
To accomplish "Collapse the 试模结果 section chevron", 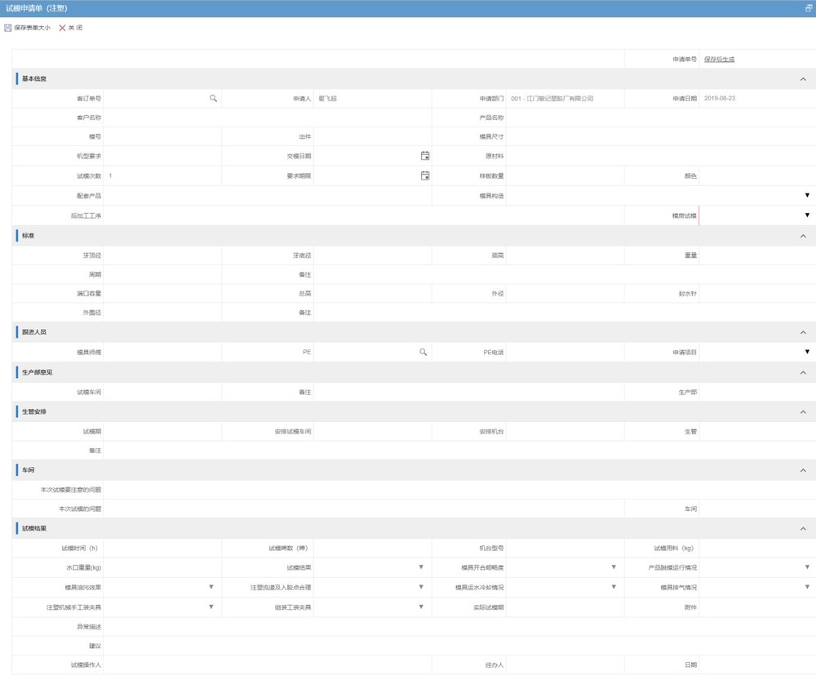I will click(x=803, y=529).
